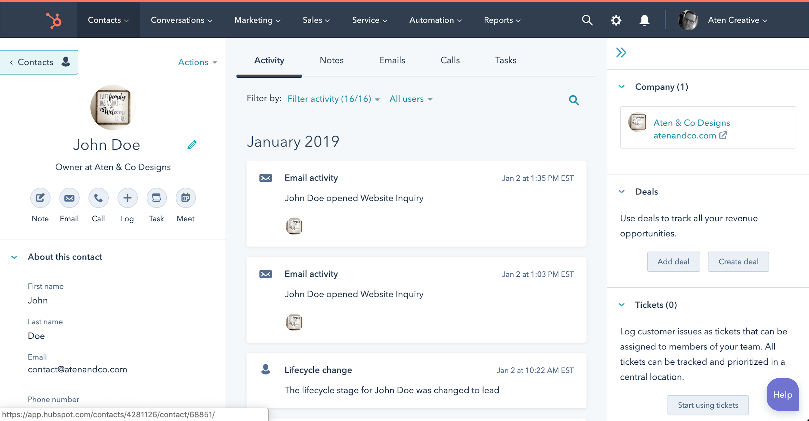Switch to the Calls tab
809x421 pixels.
[x=450, y=60]
